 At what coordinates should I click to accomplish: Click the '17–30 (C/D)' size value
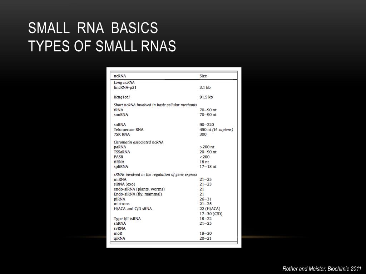[x=211, y=214]
